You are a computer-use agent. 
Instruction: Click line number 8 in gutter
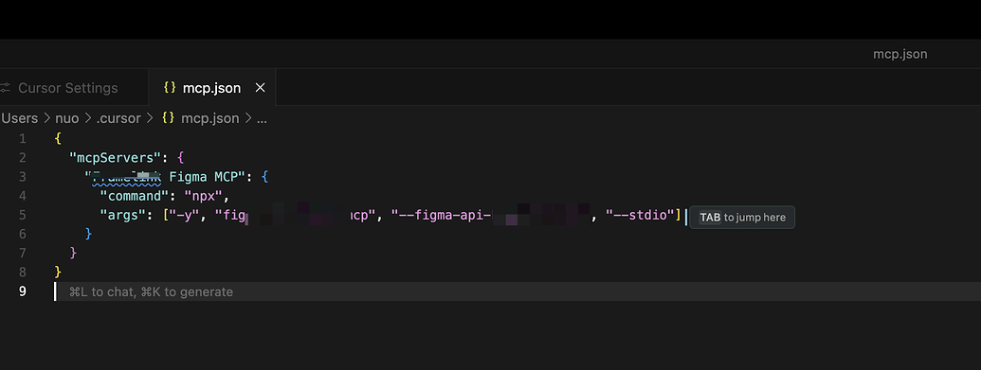pyautogui.click(x=23, y=272)
